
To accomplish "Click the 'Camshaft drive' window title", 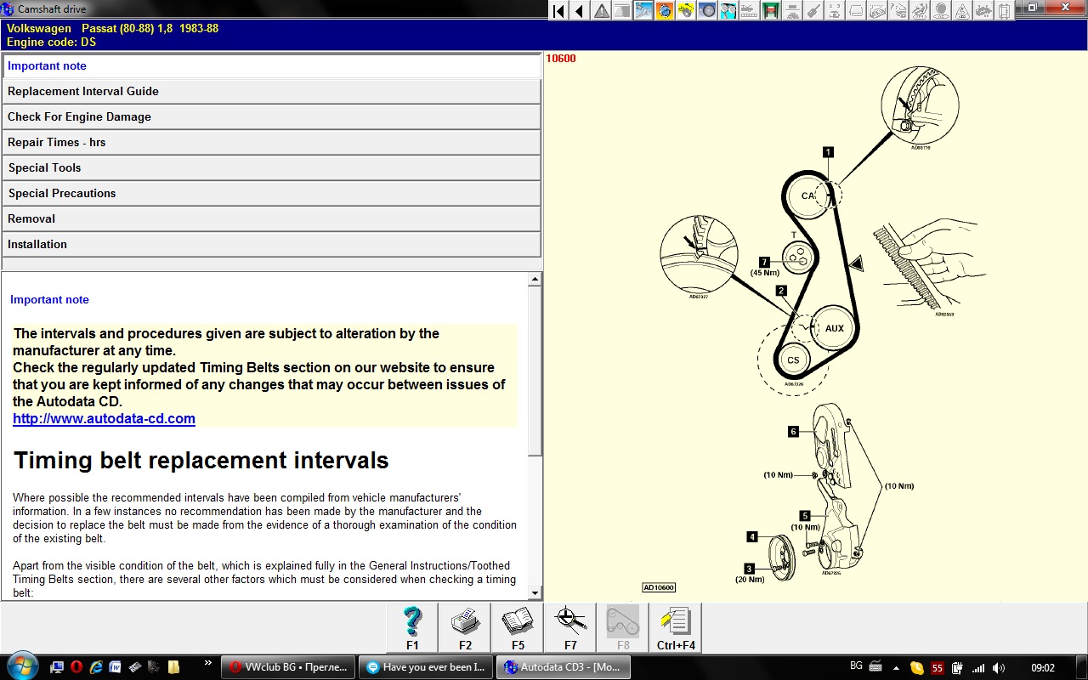I will coord(53,9).
